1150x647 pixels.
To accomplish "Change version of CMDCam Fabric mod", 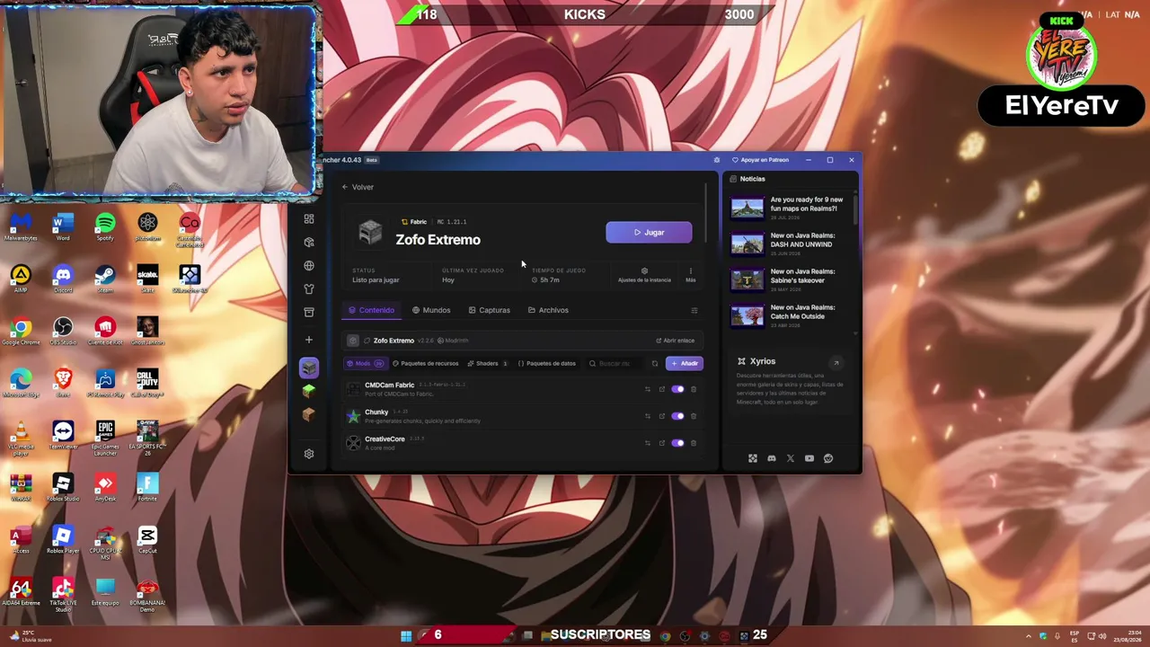I will [647, 389].
